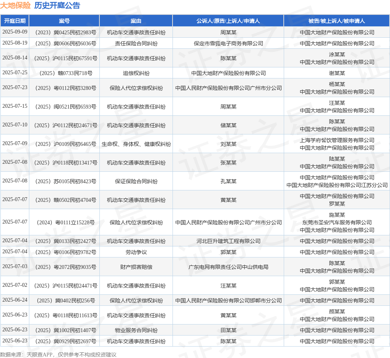Screen dimensions: 390x358
Task: Select case number (2025)赣0733民718号
Action: [x=64, y=73]
